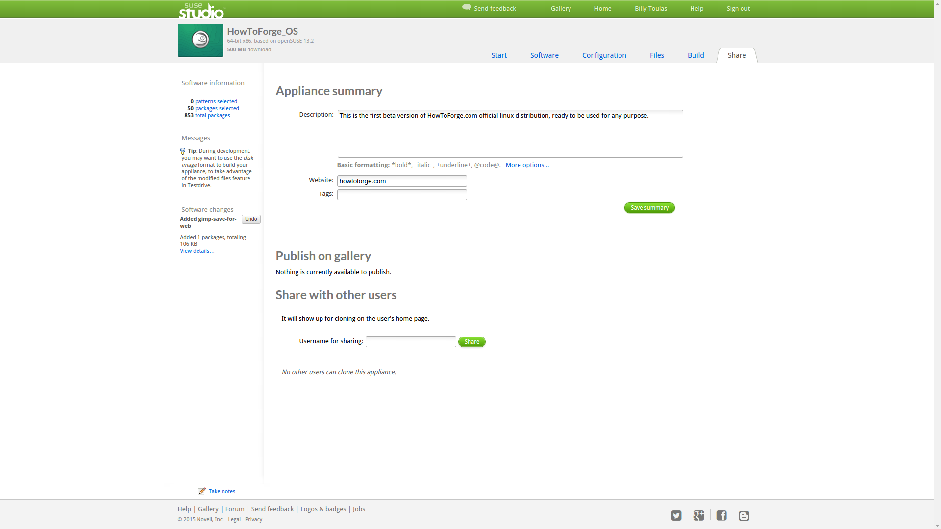Open the Twitter icon in footer

[x=676, y=515]
